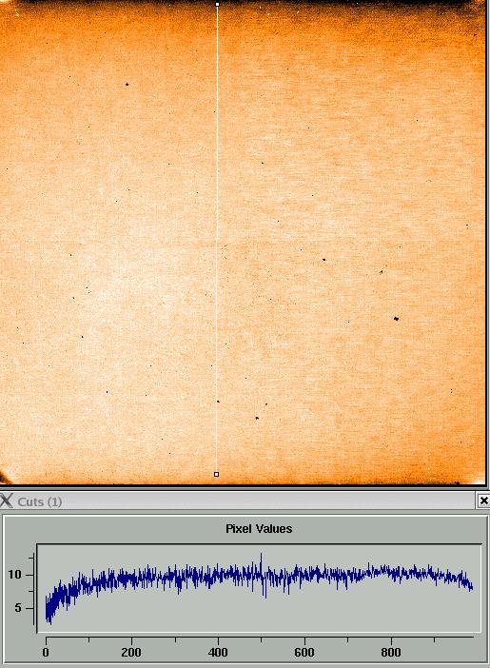Select the top handle of the cut line
This screenshot has height=668, width=490.
pos(218,4)
